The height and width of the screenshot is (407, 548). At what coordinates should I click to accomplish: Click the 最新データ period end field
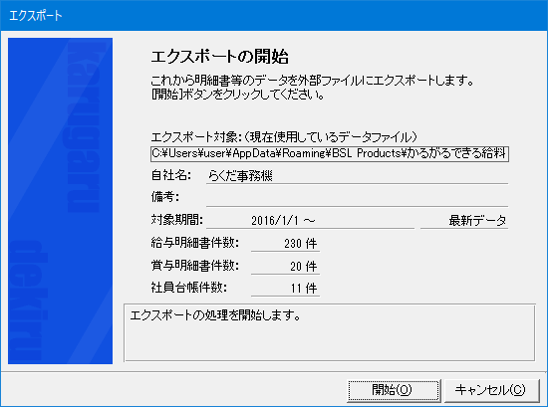pos(464,221)
